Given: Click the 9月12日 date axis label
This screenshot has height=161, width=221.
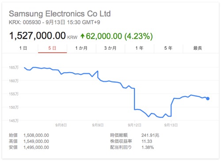Looking at the screenshot, I should 134,125.
